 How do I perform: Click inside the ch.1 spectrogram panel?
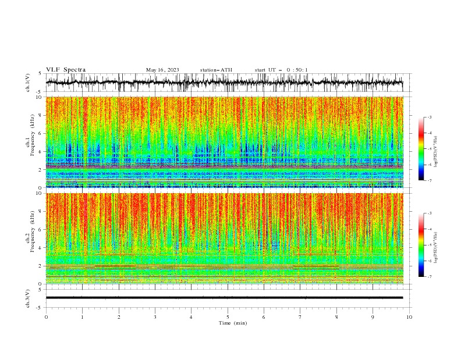[x=225, y=142]
